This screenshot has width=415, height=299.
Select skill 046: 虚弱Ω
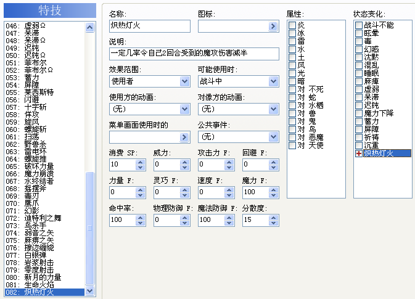[44, 26]
